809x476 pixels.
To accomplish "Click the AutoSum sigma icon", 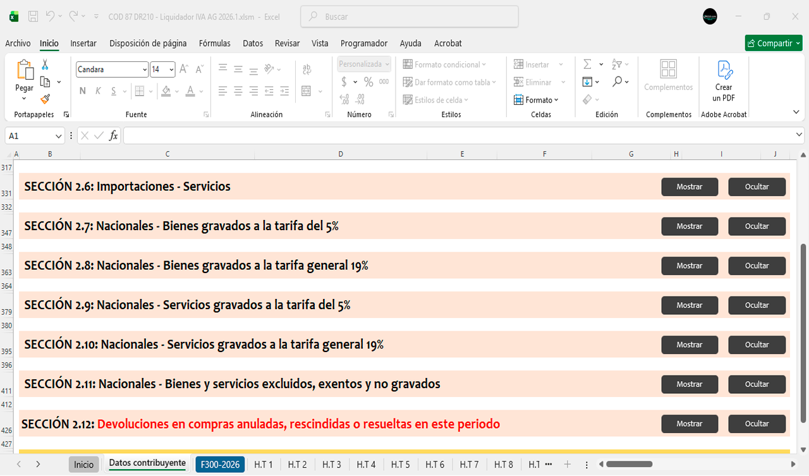I will pyautogui.click(x=587, y=64).
